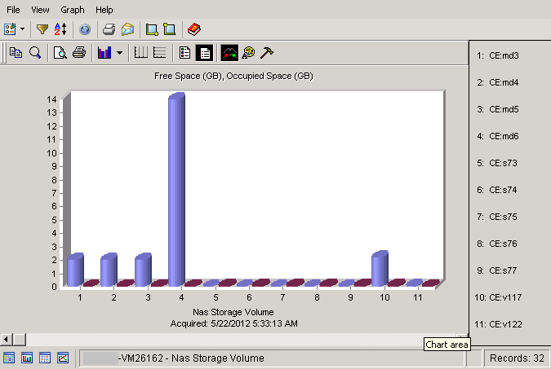Toggle the highlighted point legend icon
Screen dimensions: 551x369
tap(204, 53)
